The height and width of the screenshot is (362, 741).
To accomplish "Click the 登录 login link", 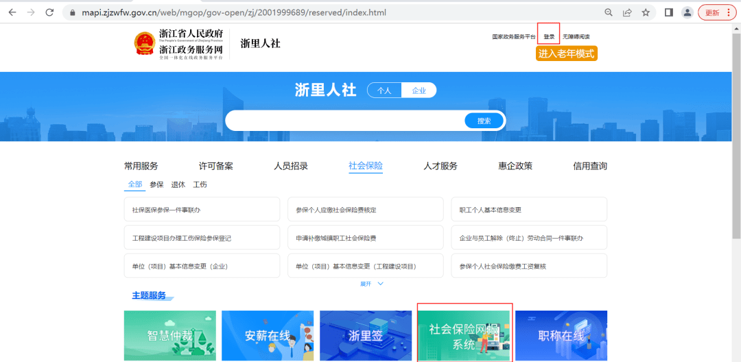I will click(x=549, y=37).
